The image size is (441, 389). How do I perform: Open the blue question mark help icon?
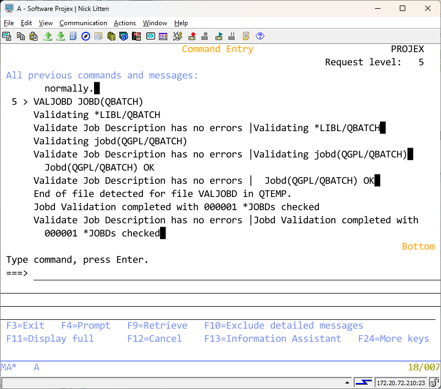pos(260,36)
